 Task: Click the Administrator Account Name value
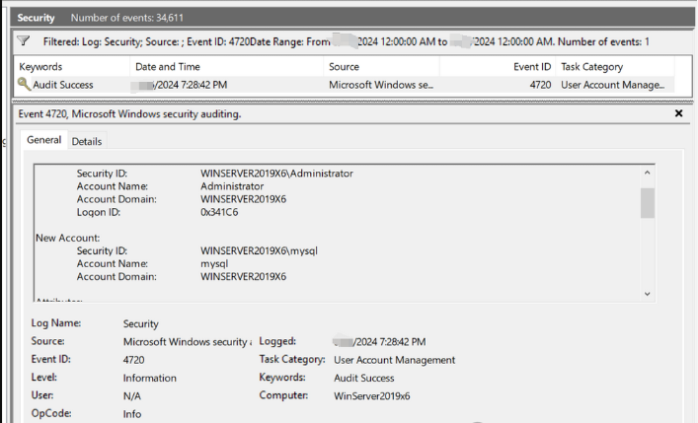(232, 186)
